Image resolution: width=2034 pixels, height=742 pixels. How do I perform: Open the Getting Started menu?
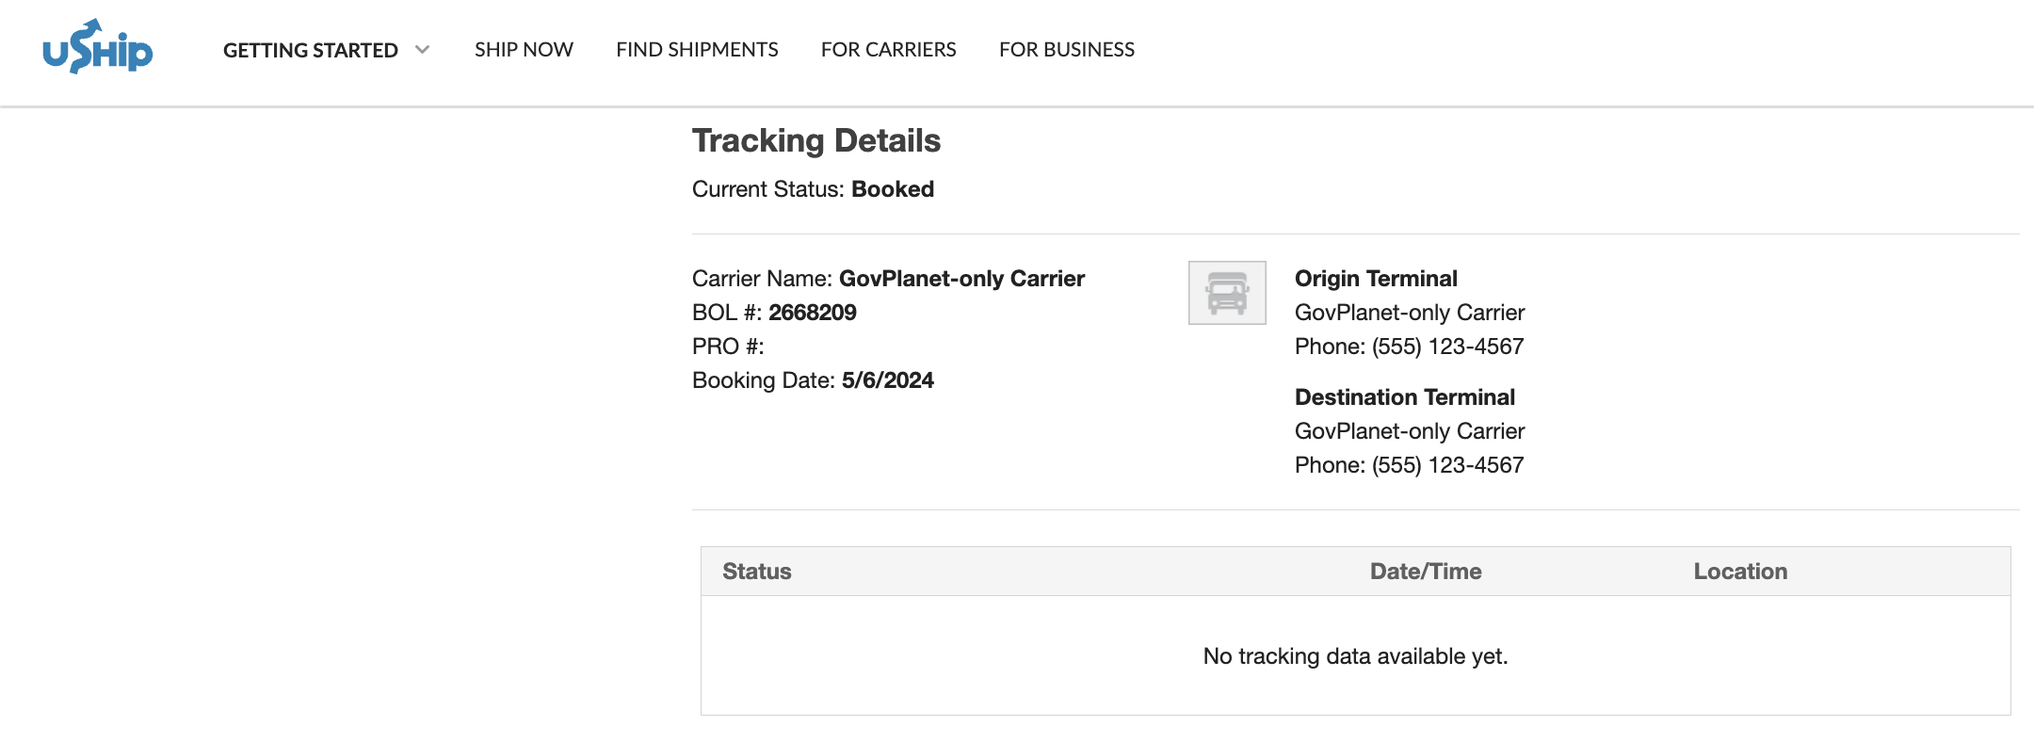tap(311, 50)
